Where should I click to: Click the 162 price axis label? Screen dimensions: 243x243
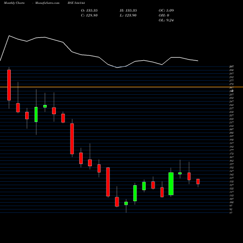[231, 161]
